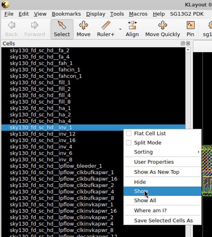Click the Cells list scrollbar up arrow

pyautogui.click(x=188, y=50)
